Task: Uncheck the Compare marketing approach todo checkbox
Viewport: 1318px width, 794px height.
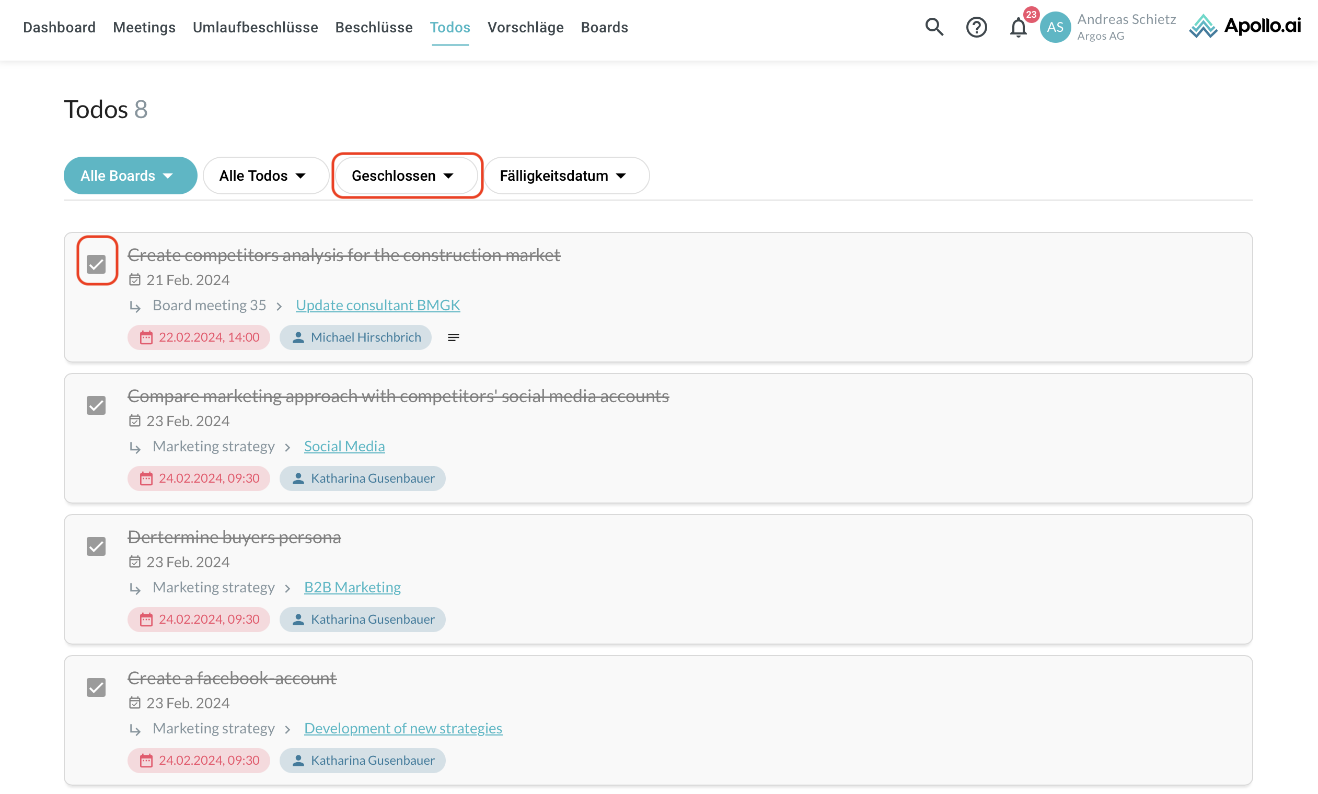Action: click(x=96, y=405)
